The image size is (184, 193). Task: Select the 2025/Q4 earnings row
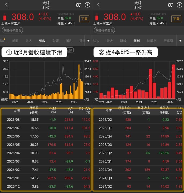point(138,136)
